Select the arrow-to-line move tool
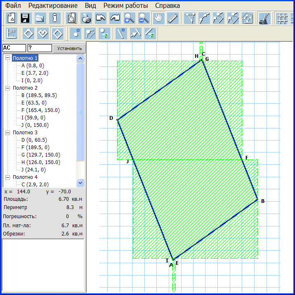The image size is (295, 295). coord(136,33)
